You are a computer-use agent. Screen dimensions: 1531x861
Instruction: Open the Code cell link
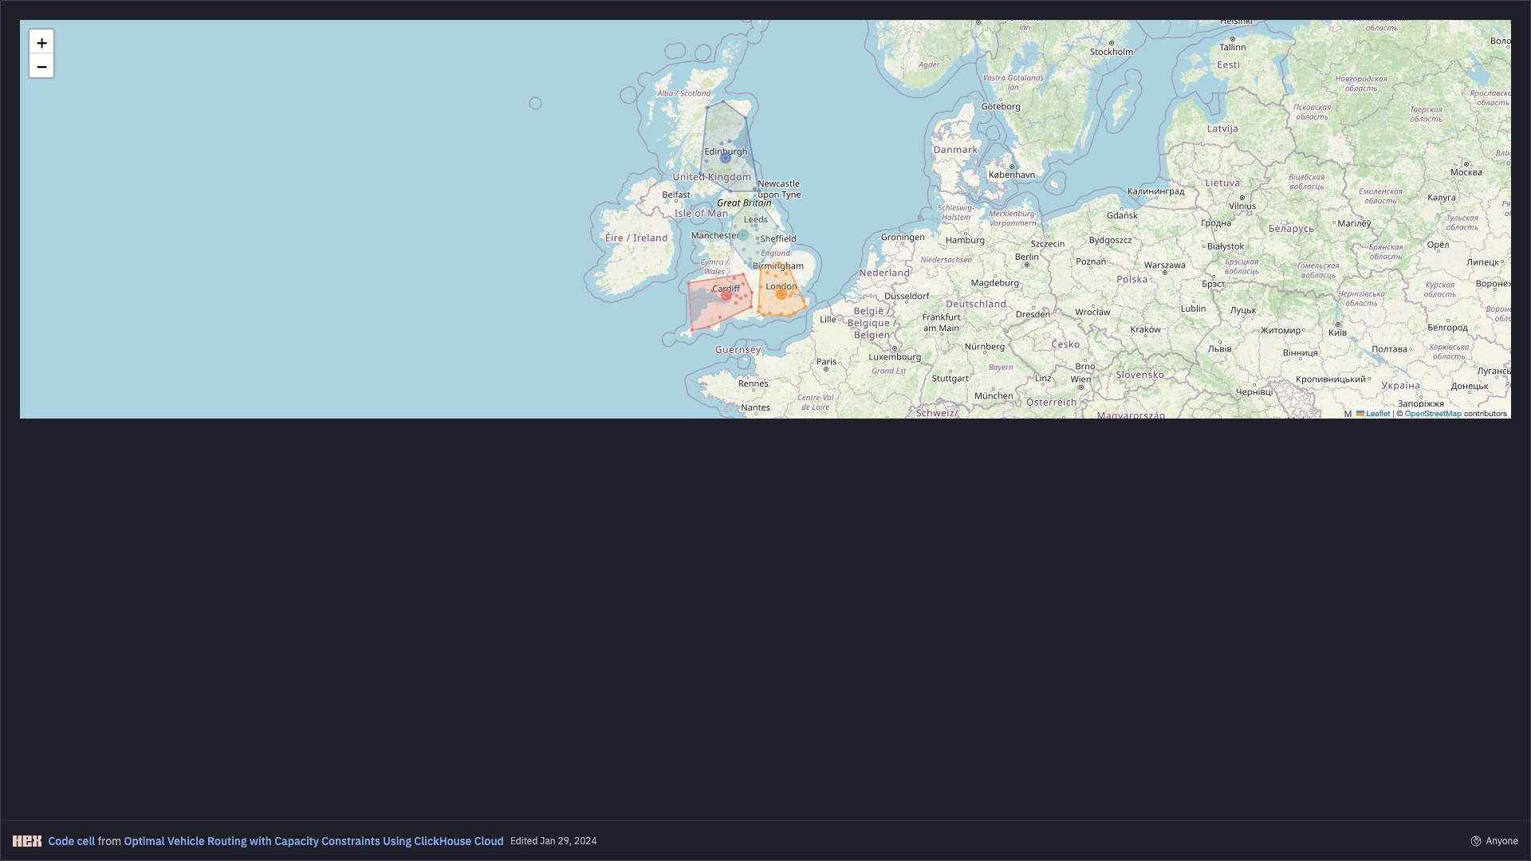[x=70, y=840]
